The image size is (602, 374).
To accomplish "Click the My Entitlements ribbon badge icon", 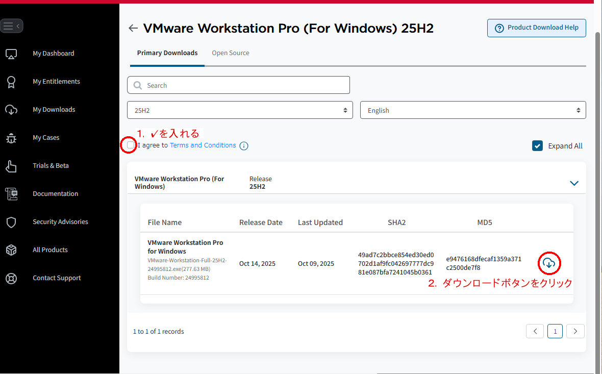I will [x=11, y=82].
